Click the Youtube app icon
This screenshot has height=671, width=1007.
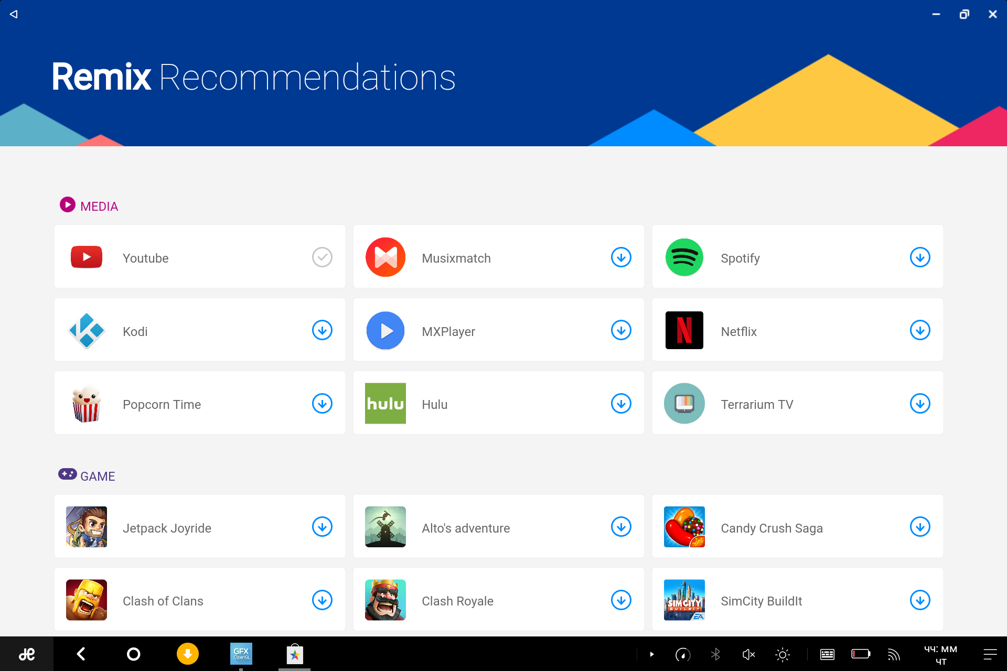[x=87, y=257]
